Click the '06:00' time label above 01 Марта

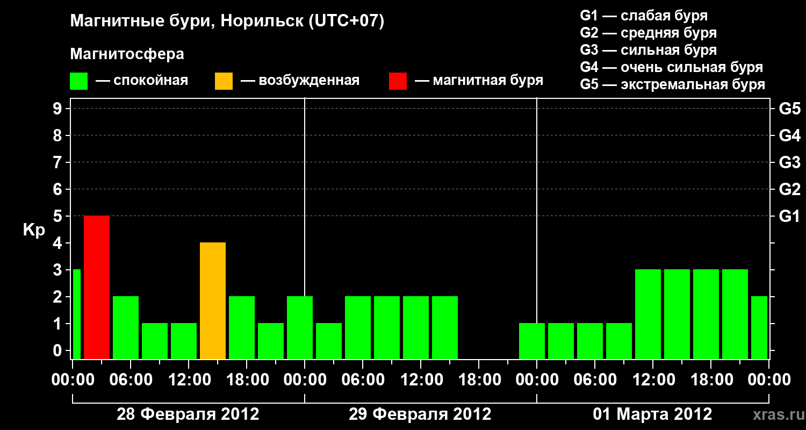click(595, 380)
